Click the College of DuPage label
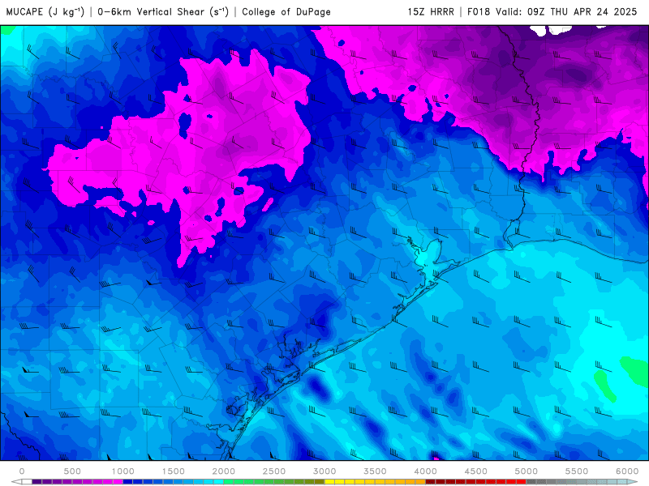The height and width of the screenshot is (486, 649). pos(286,11)
